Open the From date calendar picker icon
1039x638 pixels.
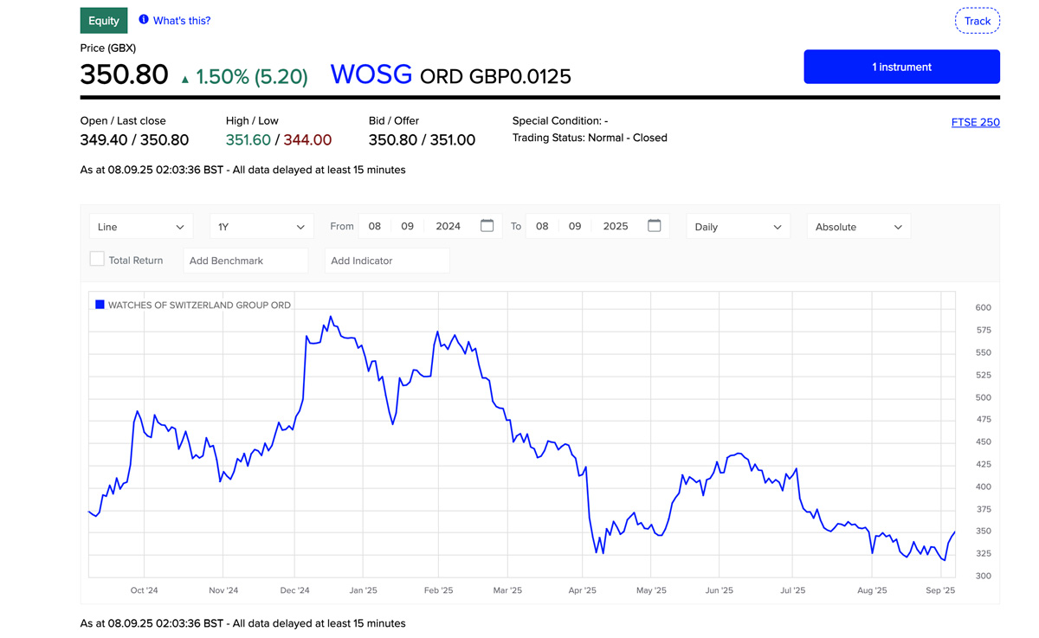(487, 226)
